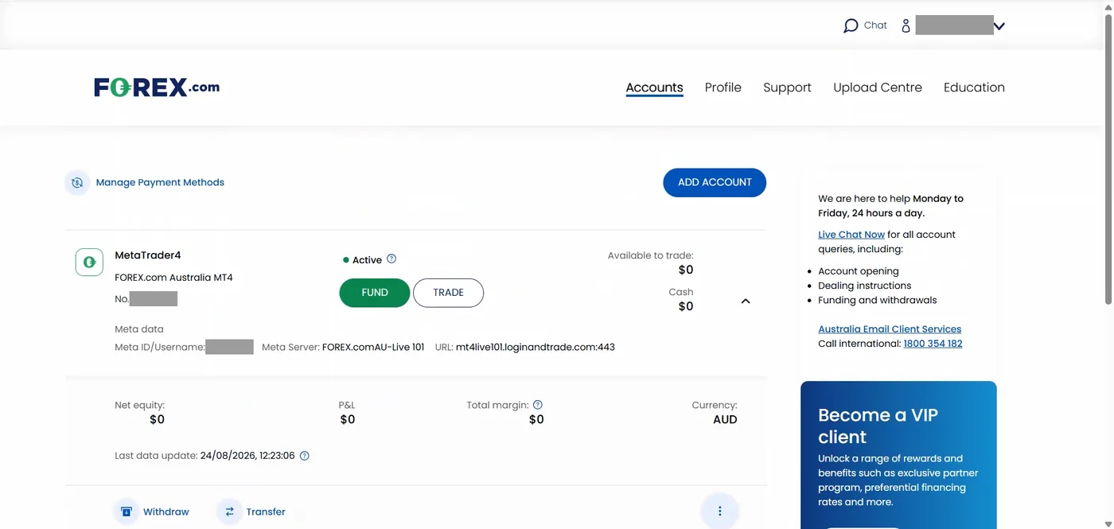Go to the Profile tab
This screenshot has height=529, width=1114.
coord(723,88)
